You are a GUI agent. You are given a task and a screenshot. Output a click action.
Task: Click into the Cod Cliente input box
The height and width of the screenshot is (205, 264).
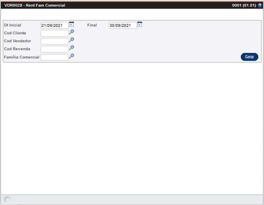54,33
